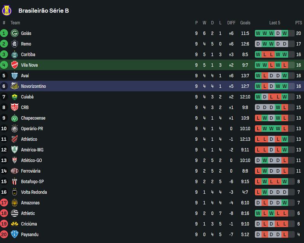
Task: Open the Paysandu team badge
Action: pyautogui.click(x=15, y=234)
